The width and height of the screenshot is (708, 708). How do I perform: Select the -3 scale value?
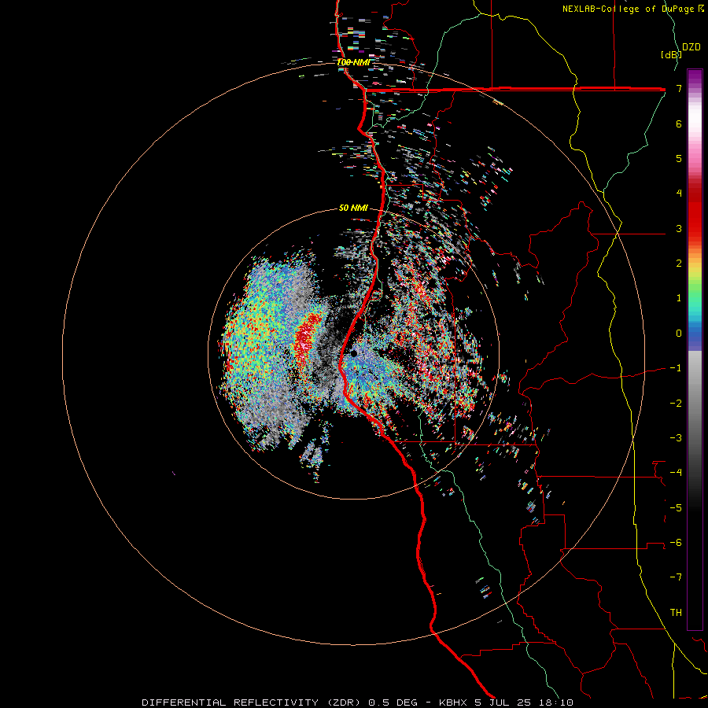point(676,438)
